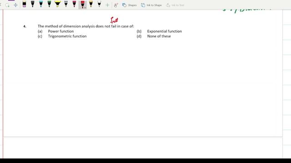This screenshot has height=163, width=291.
Task: Choose the Insert Space tool
Action: (x=15, y=5)
